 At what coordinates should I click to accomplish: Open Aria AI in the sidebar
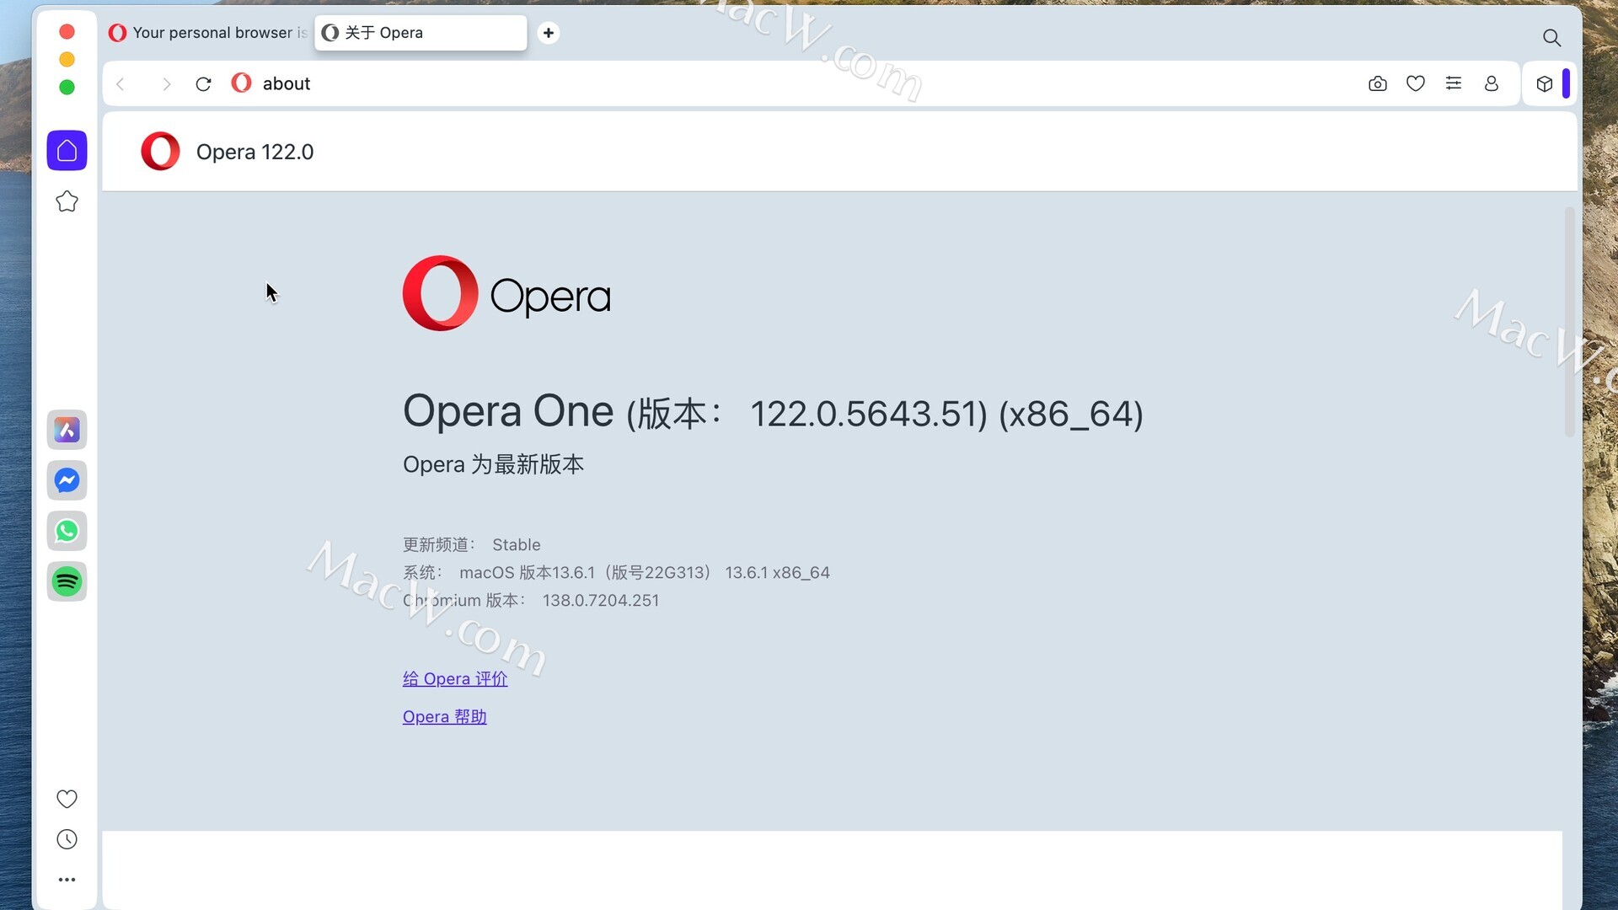[x=67, y=430]
